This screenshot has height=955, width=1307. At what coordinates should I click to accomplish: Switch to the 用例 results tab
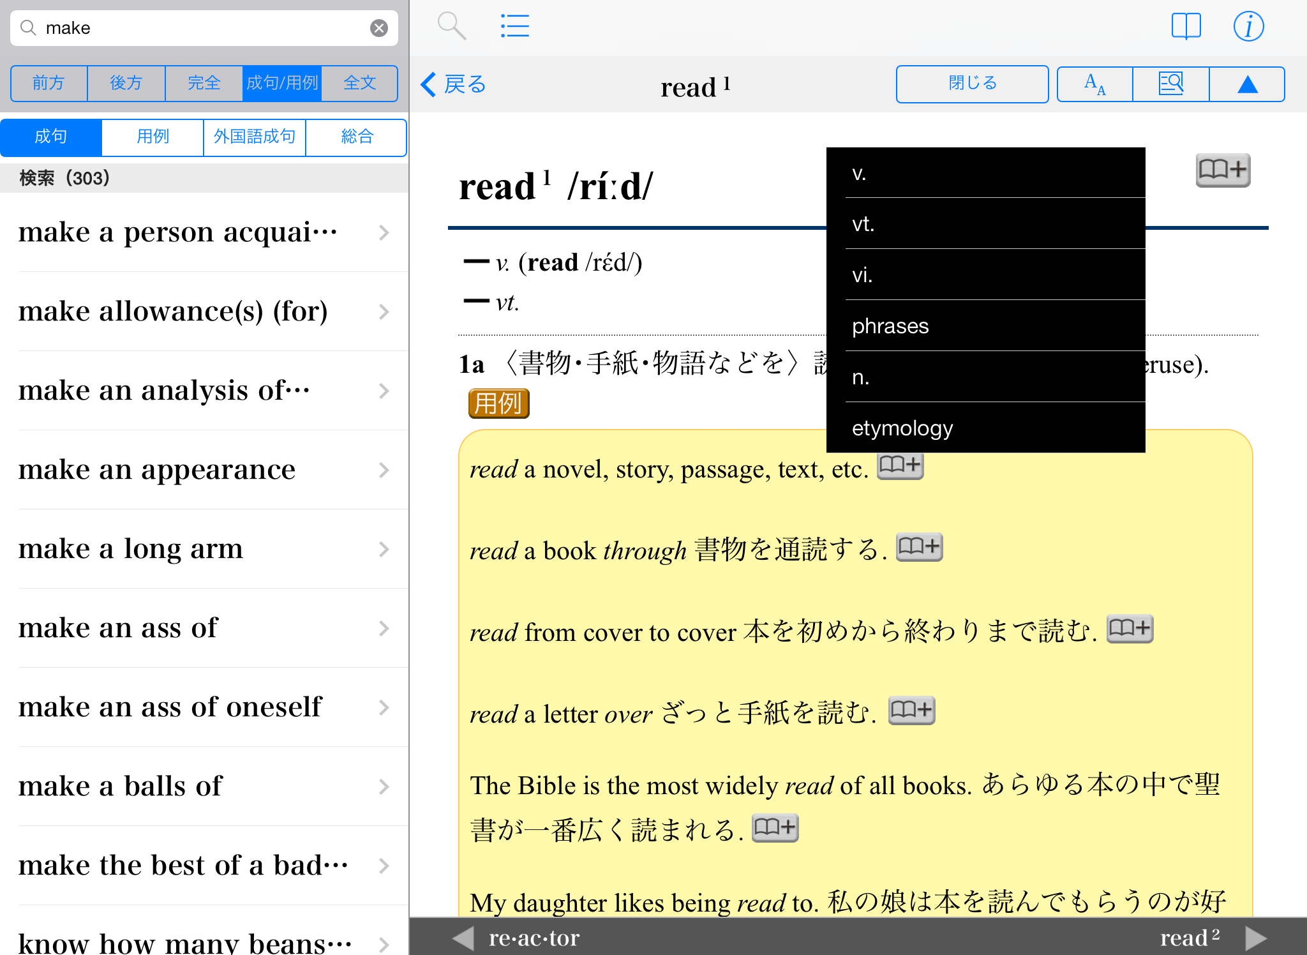coord(153,137)
